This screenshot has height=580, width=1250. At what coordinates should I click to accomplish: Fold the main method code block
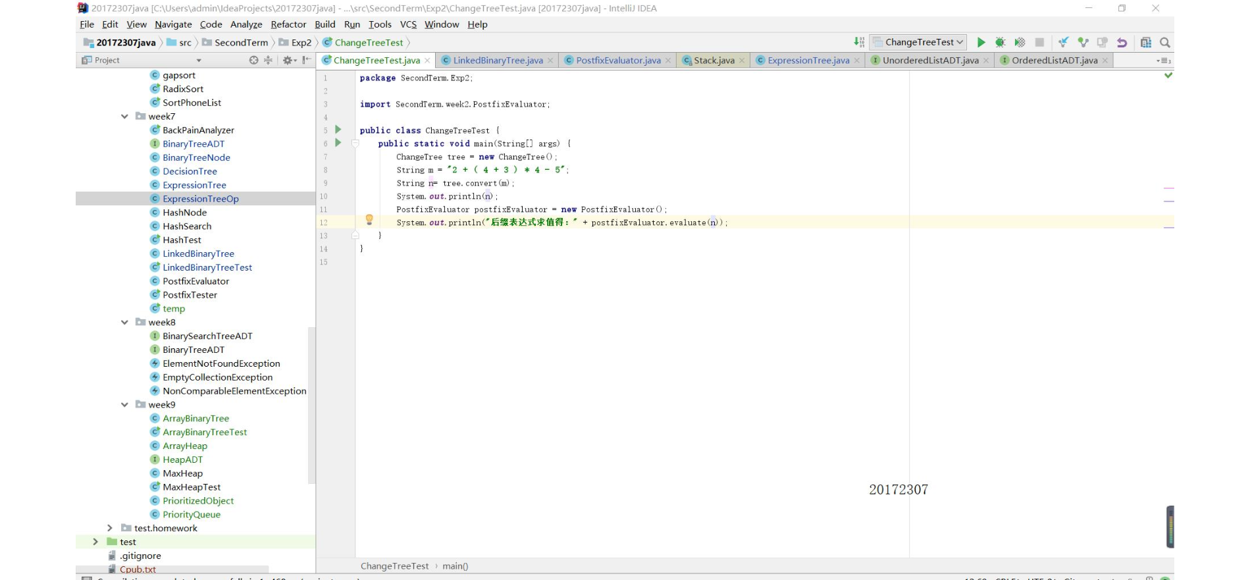pyautogui.click(x=355, y=144)
